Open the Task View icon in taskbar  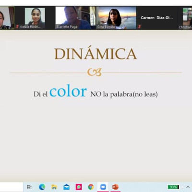[x=29, y=187]
